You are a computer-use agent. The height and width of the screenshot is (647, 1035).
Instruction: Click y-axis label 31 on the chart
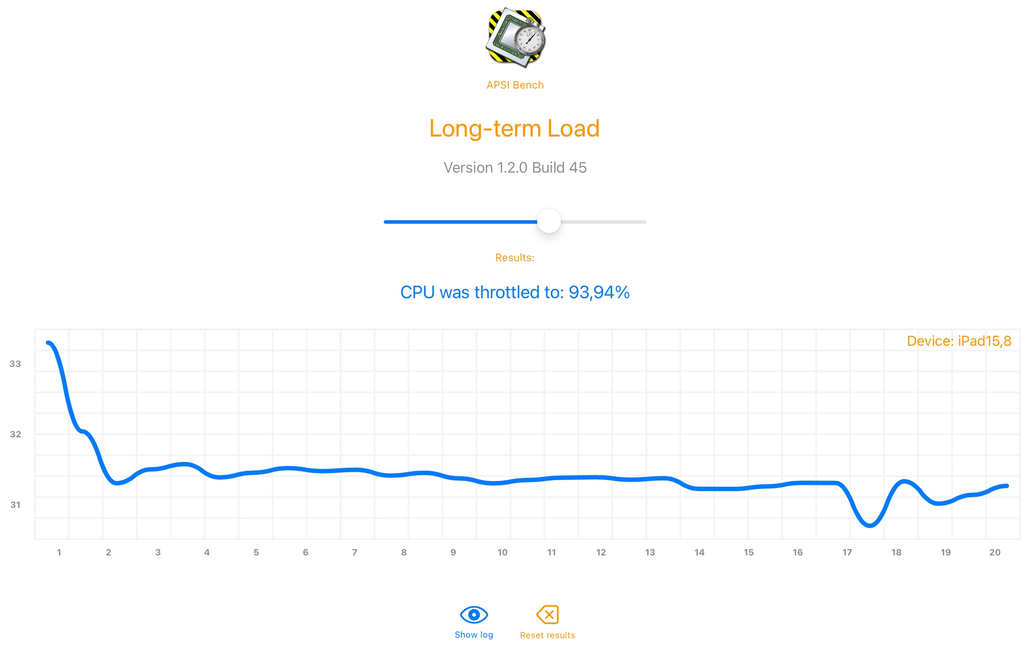15,505
